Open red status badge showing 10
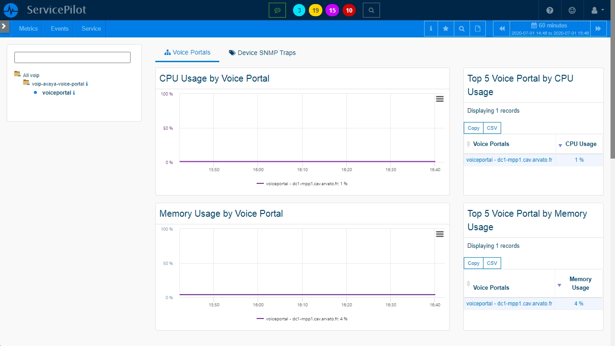This screenshot has width=615, height=346. click(349, 10)
